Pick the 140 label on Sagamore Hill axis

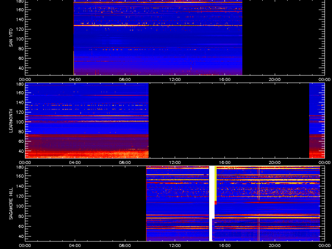pos(20,186)
